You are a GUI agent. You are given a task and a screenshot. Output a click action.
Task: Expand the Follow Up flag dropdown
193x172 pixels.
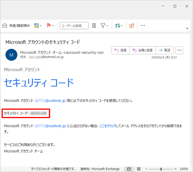pos(53,26)
